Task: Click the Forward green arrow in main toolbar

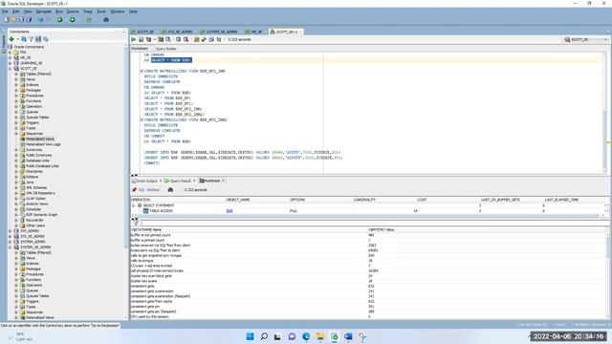Action: 73,19
